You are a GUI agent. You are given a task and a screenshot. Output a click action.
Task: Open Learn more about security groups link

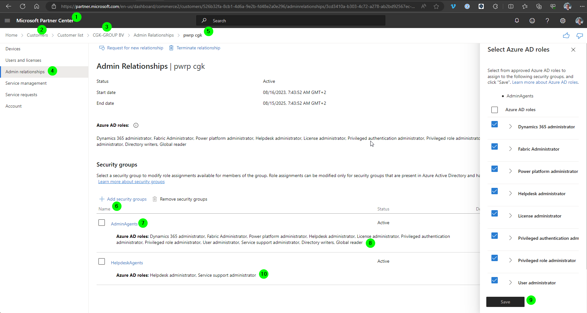coord(131,181)
